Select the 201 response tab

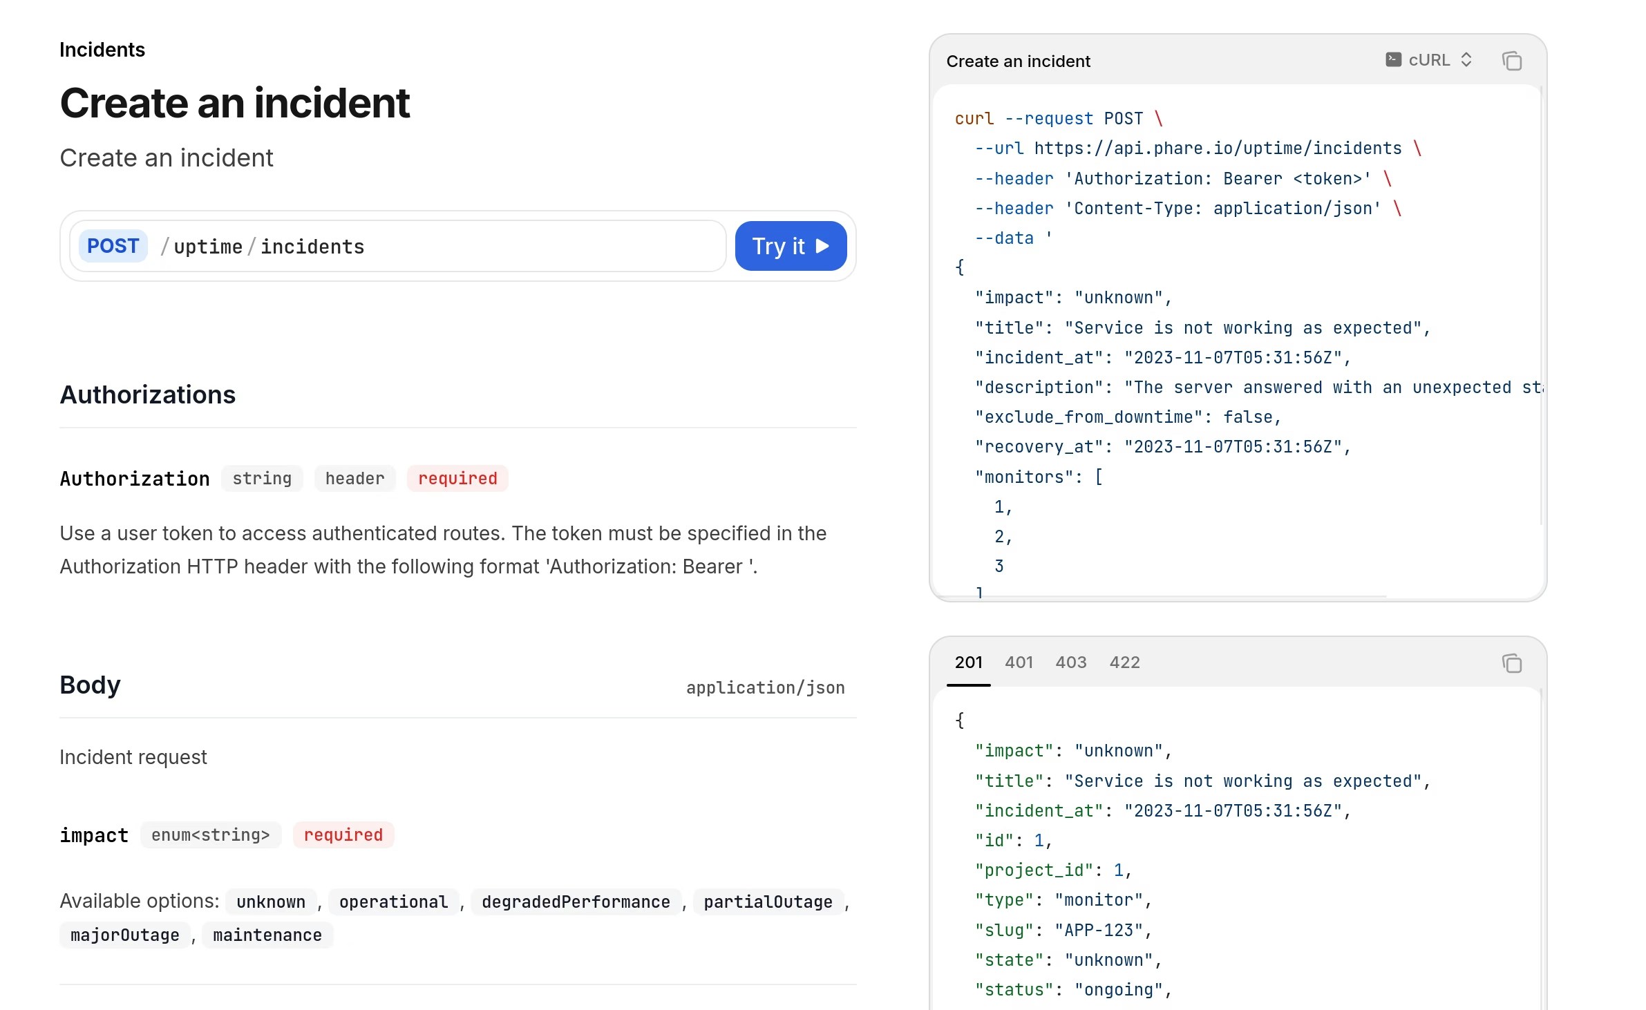tap(969, 663)
